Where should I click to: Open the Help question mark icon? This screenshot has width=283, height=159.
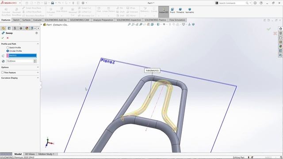261,3
